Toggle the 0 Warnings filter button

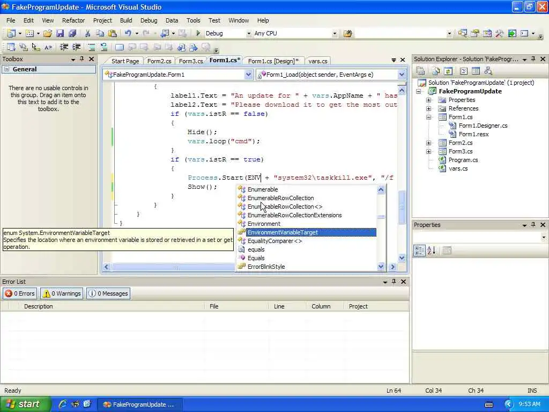coord(62,293)
